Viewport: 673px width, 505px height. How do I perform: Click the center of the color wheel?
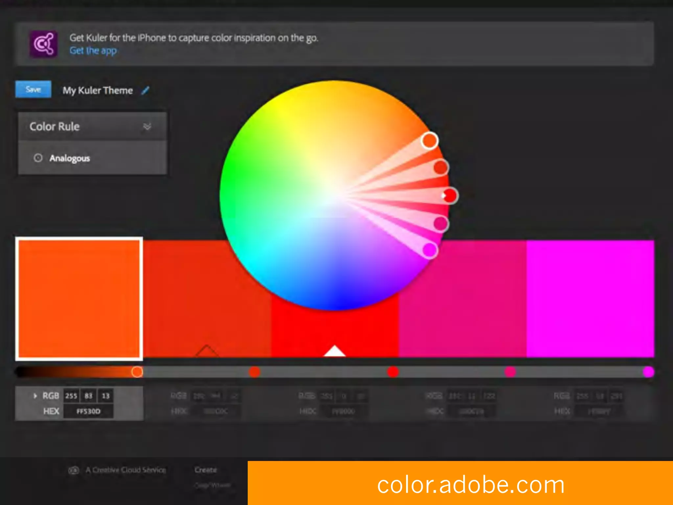335,195
